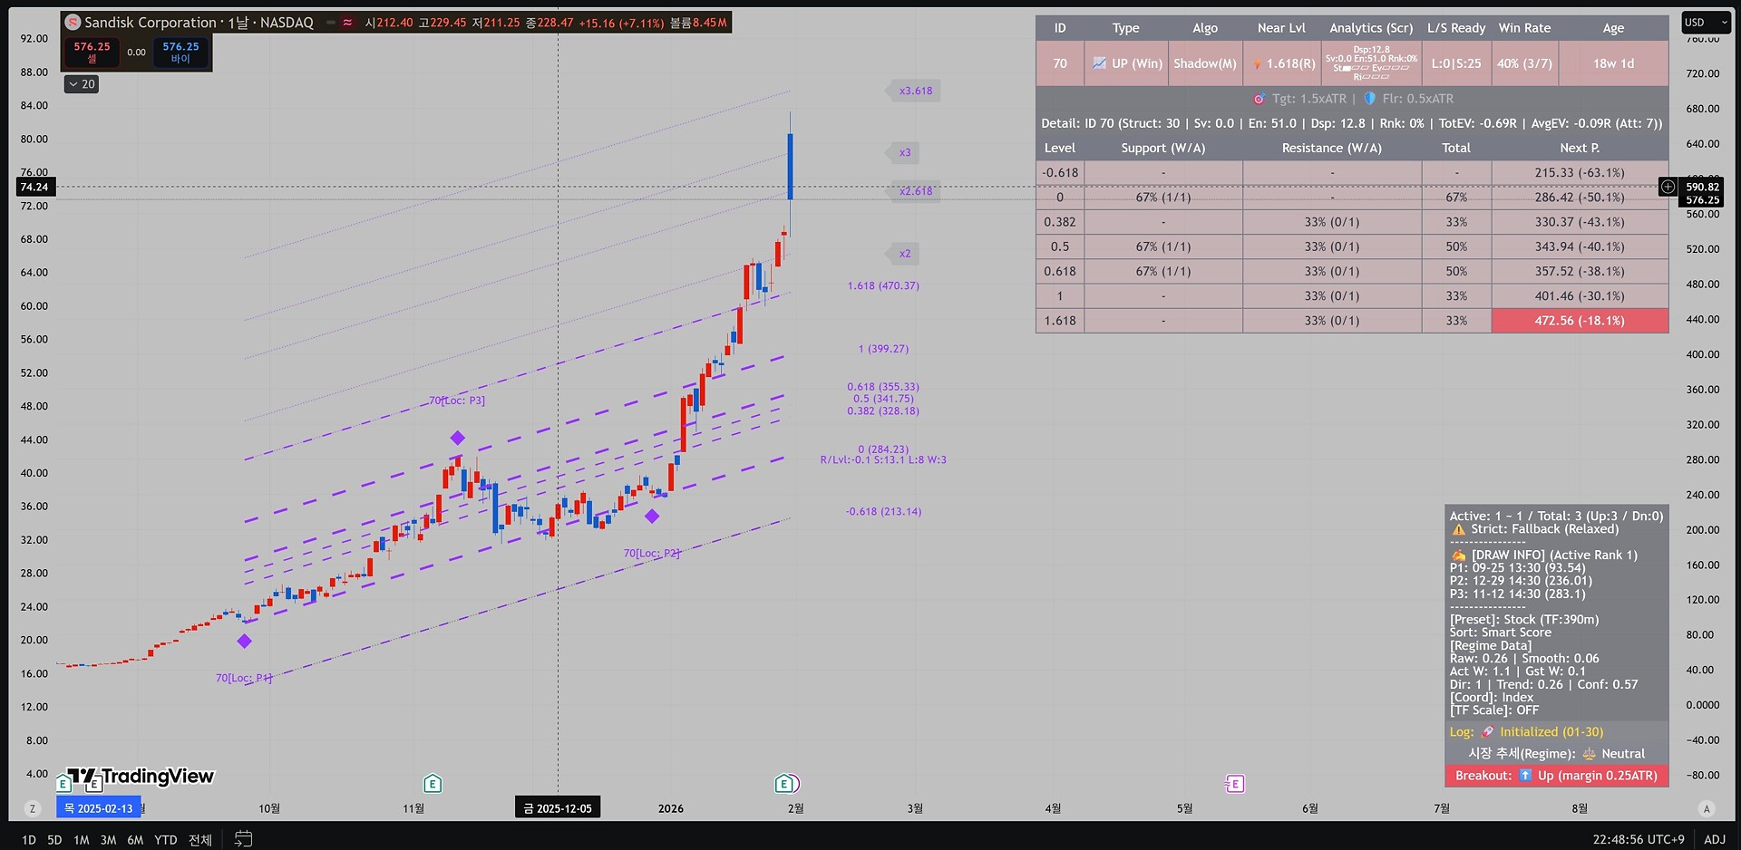Open the USD currency dropdown
Viewport: 1741px width, 850px height.
point(1706,23)
